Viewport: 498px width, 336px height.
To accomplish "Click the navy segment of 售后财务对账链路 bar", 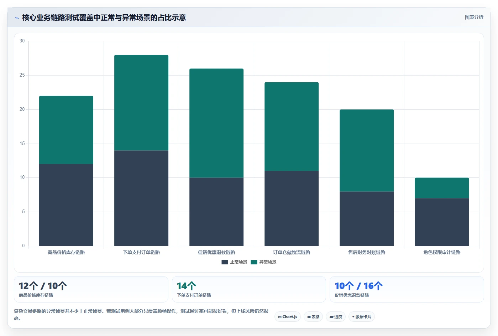I will click(367, 219).
